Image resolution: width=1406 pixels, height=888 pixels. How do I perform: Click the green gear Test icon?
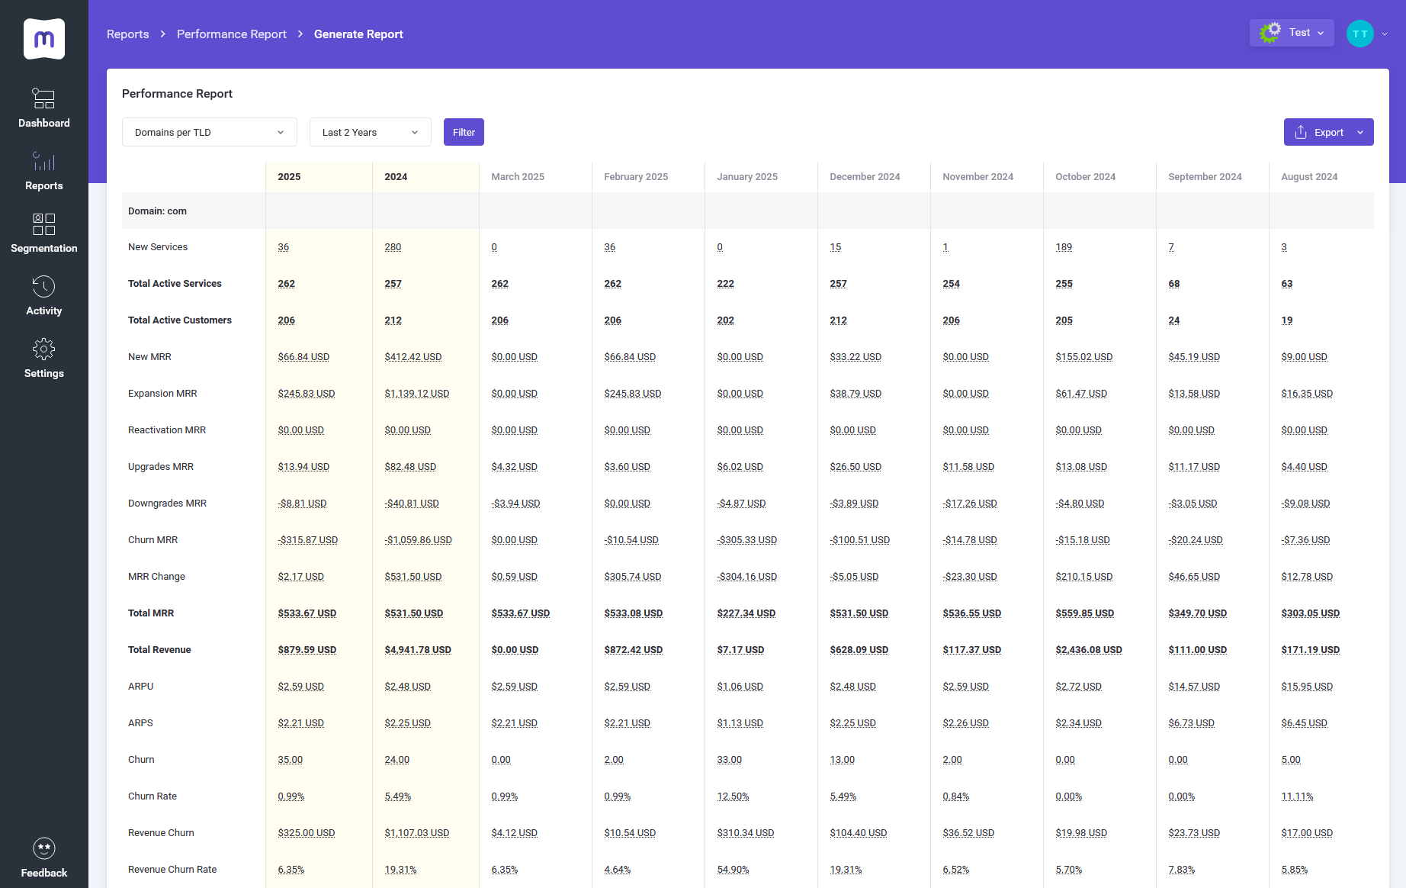pyautogui.click(x=1270, y=33)
